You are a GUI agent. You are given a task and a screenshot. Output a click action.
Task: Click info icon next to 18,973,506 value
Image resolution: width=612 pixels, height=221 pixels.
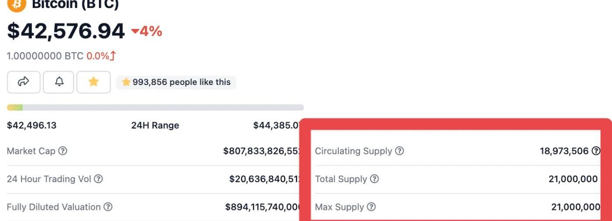[596, 151]
